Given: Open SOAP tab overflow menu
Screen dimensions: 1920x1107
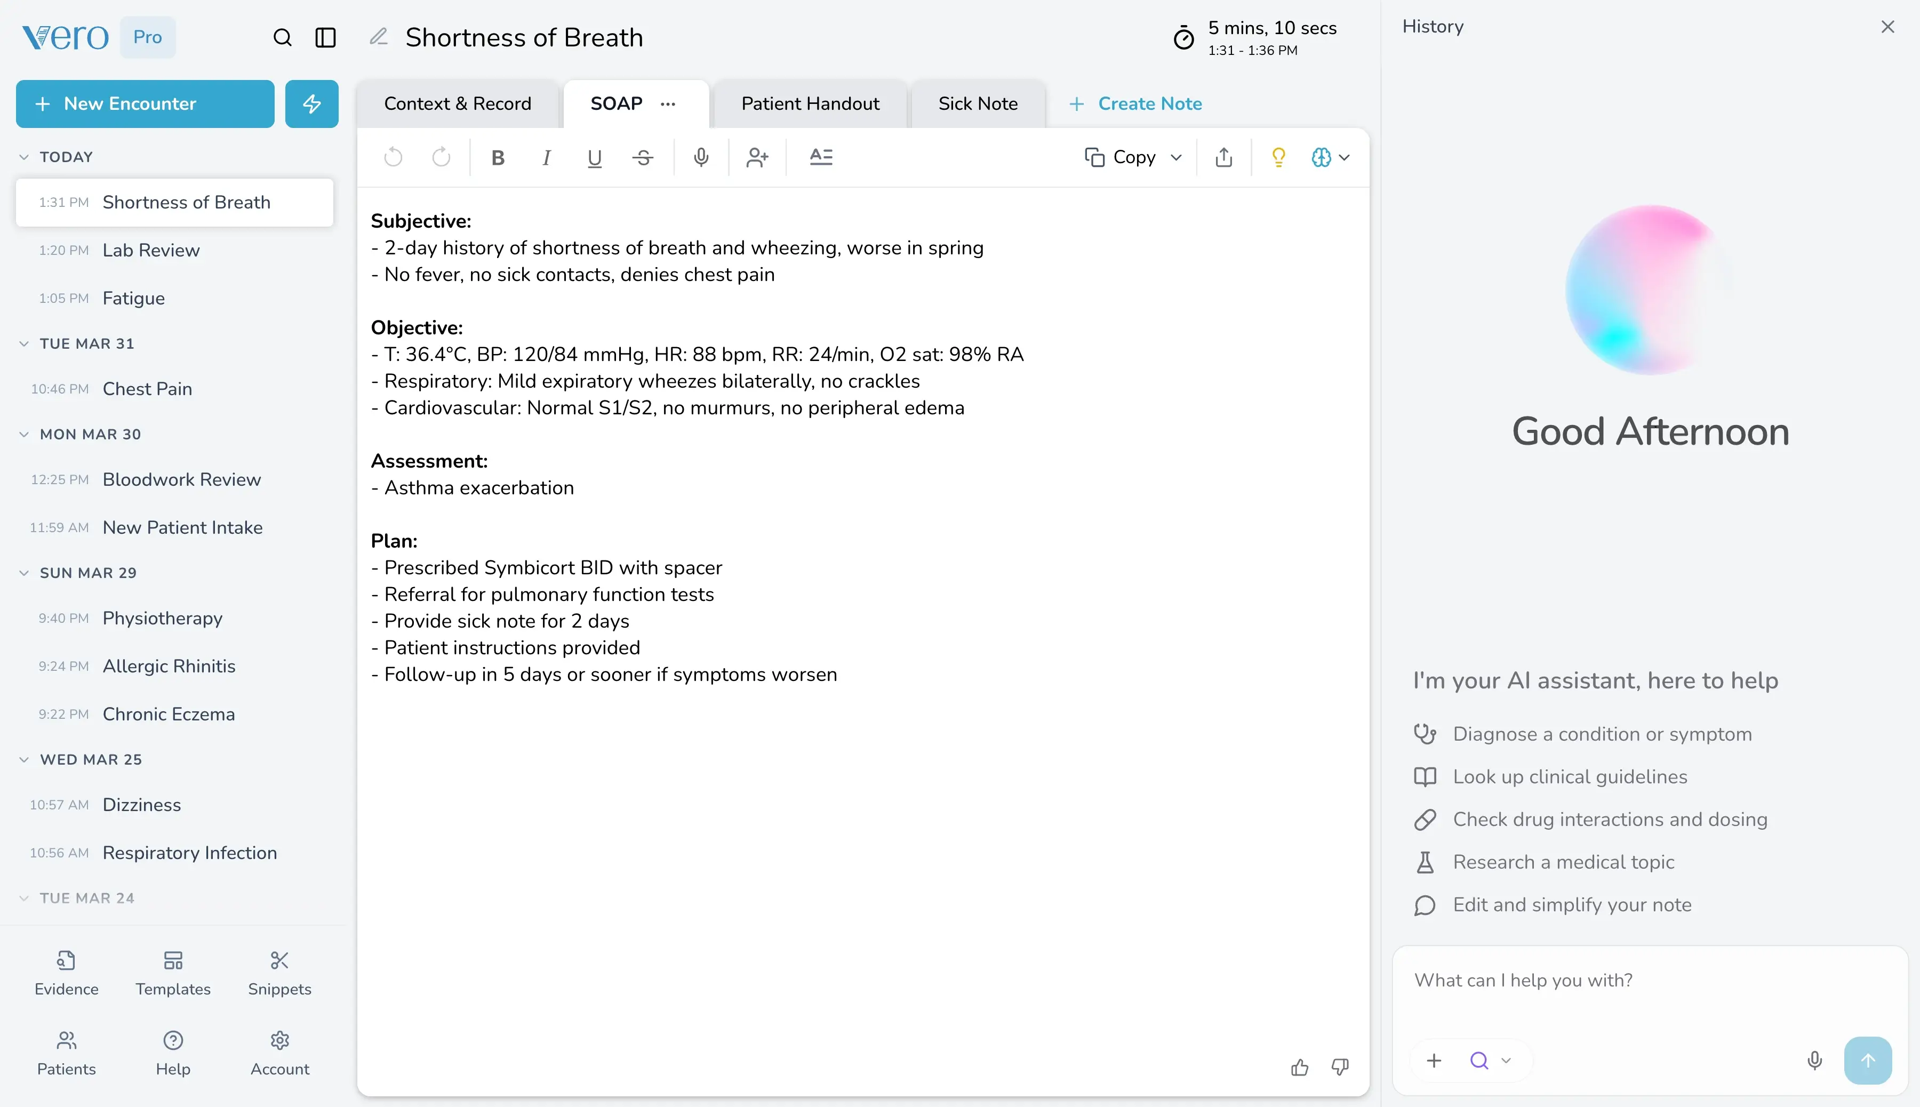Looking at the screenshot, I should click(668, 104).
